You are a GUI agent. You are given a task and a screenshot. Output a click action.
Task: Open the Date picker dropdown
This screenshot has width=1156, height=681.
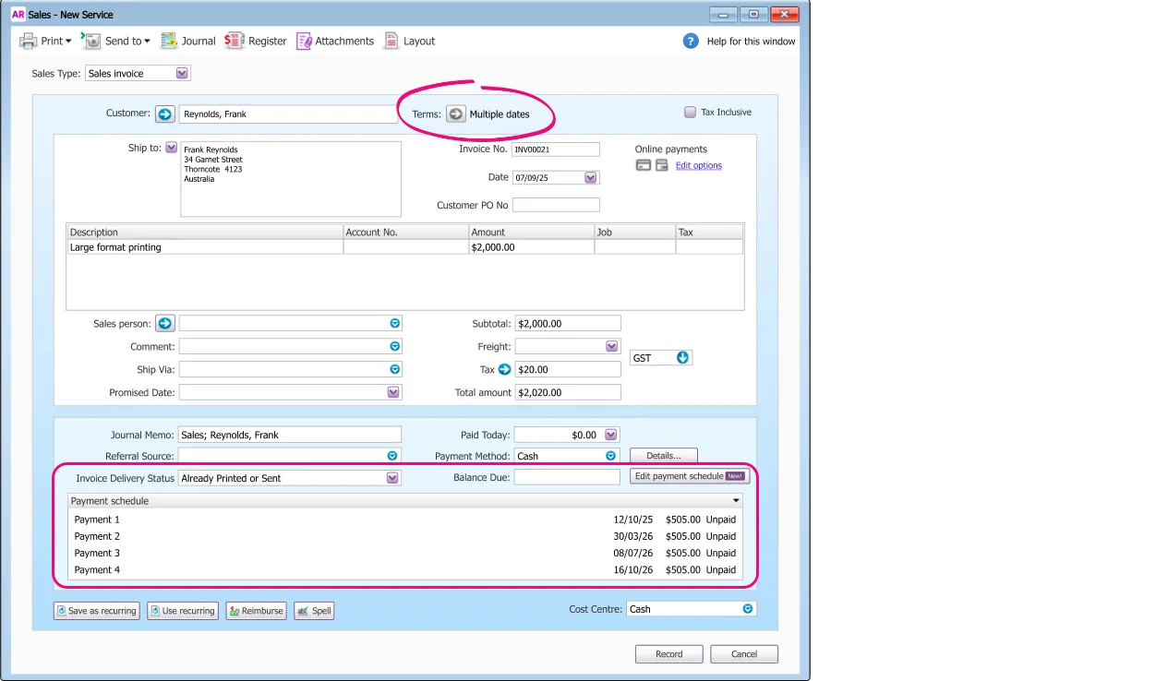[591, 177]
